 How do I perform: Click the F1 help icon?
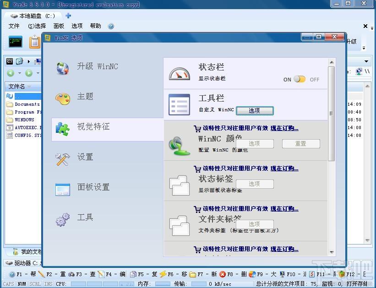coord(12,274)
